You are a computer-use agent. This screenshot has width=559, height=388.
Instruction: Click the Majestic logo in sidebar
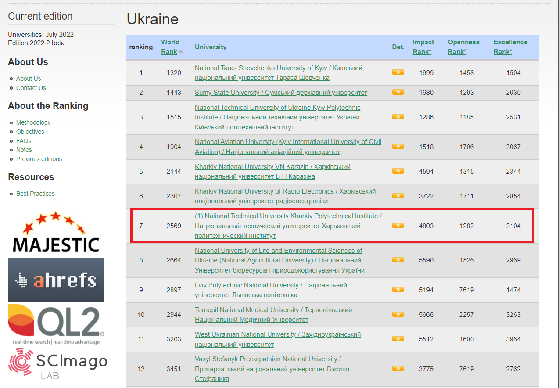tap(56, 232)
